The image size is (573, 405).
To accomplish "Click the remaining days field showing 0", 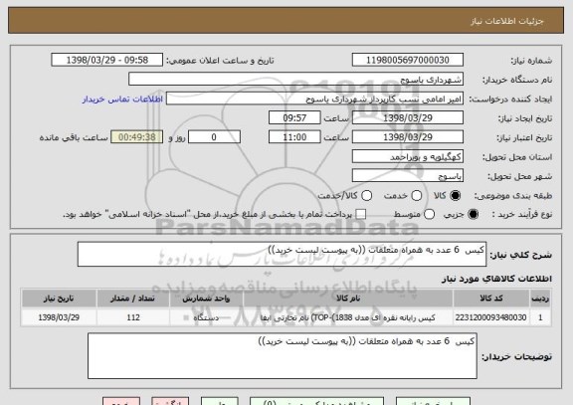I will [x=214, y=137].
